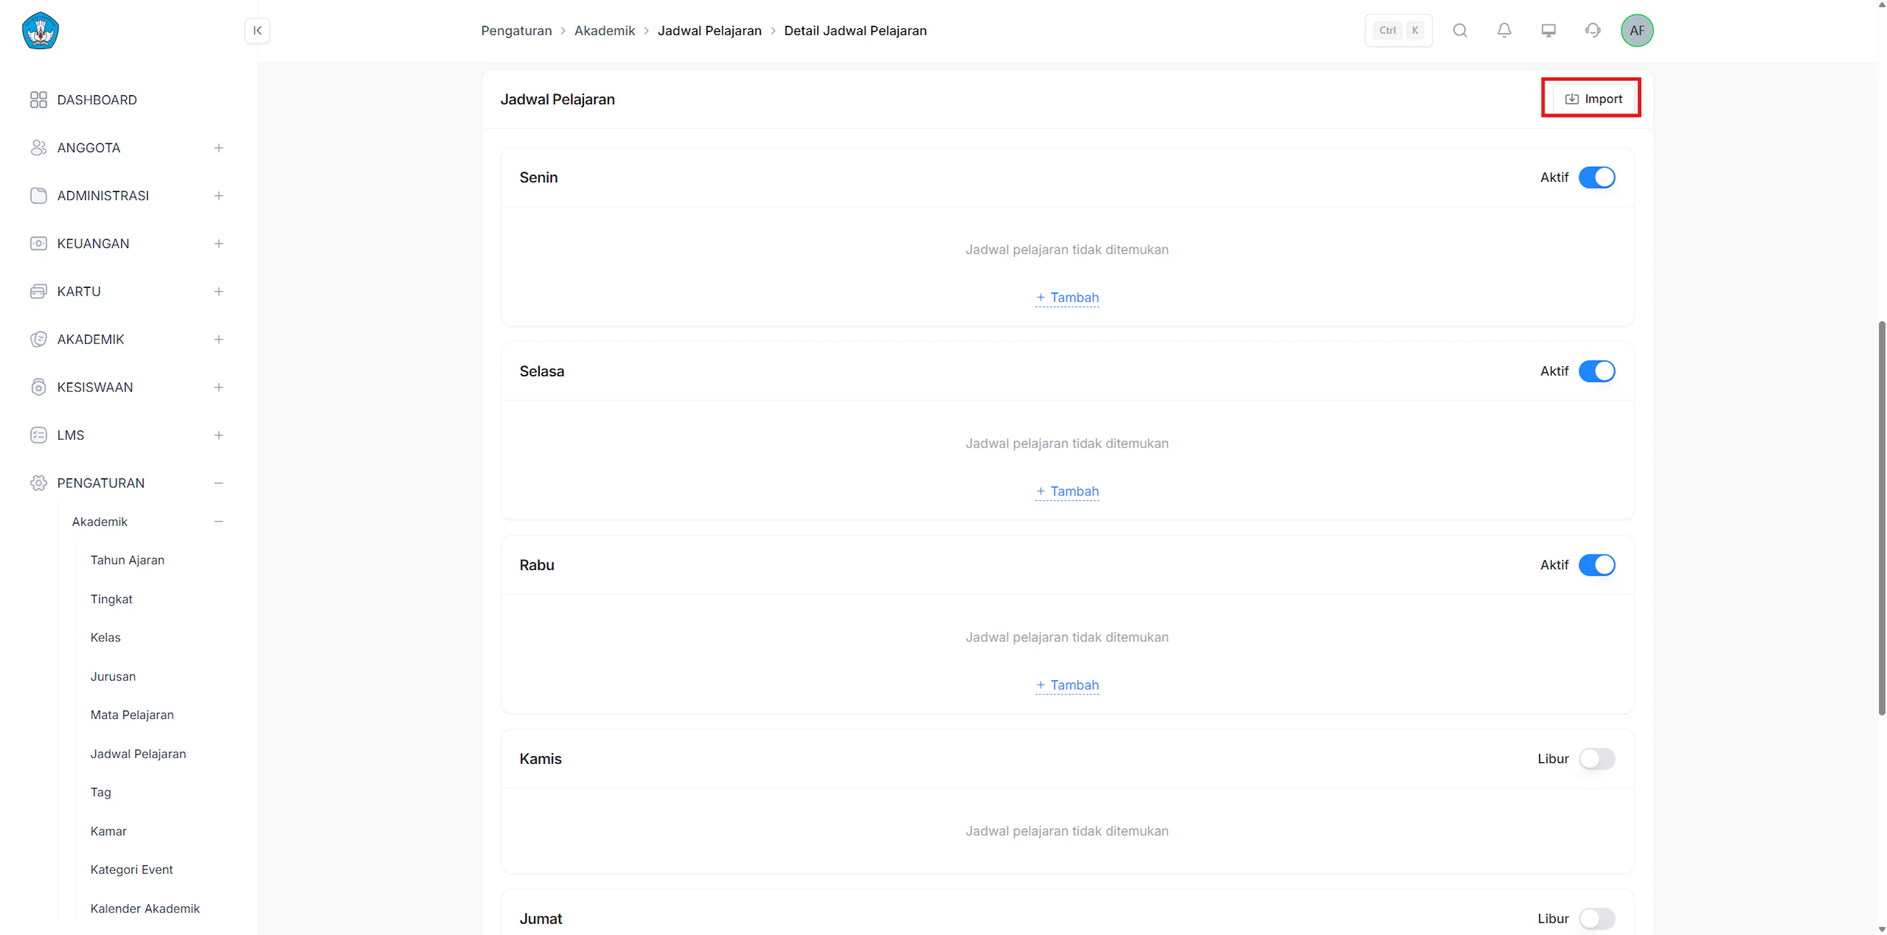
Task: Click the Jumat day heading
Action: point(541,918)
